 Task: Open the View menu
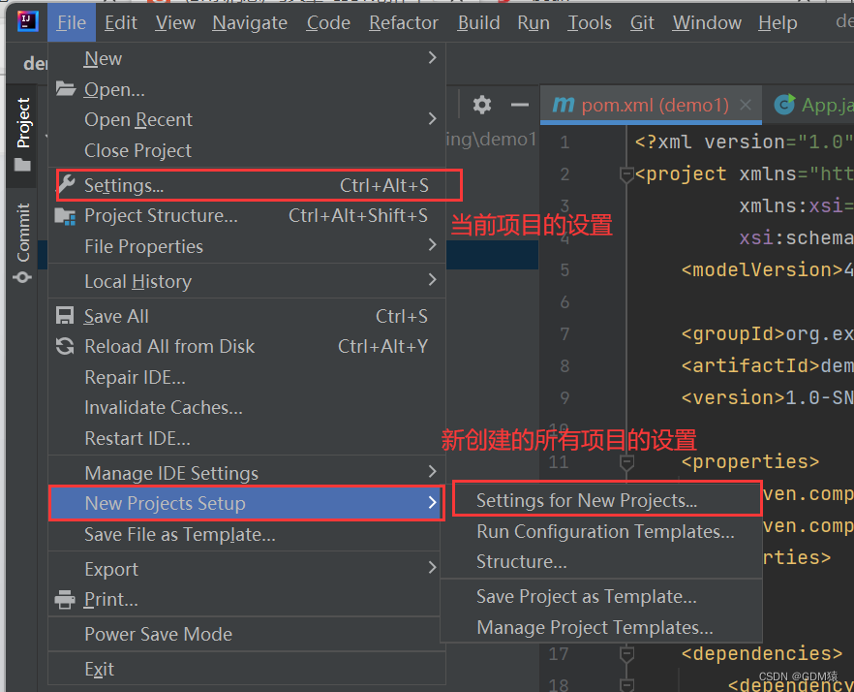(175, 23)
